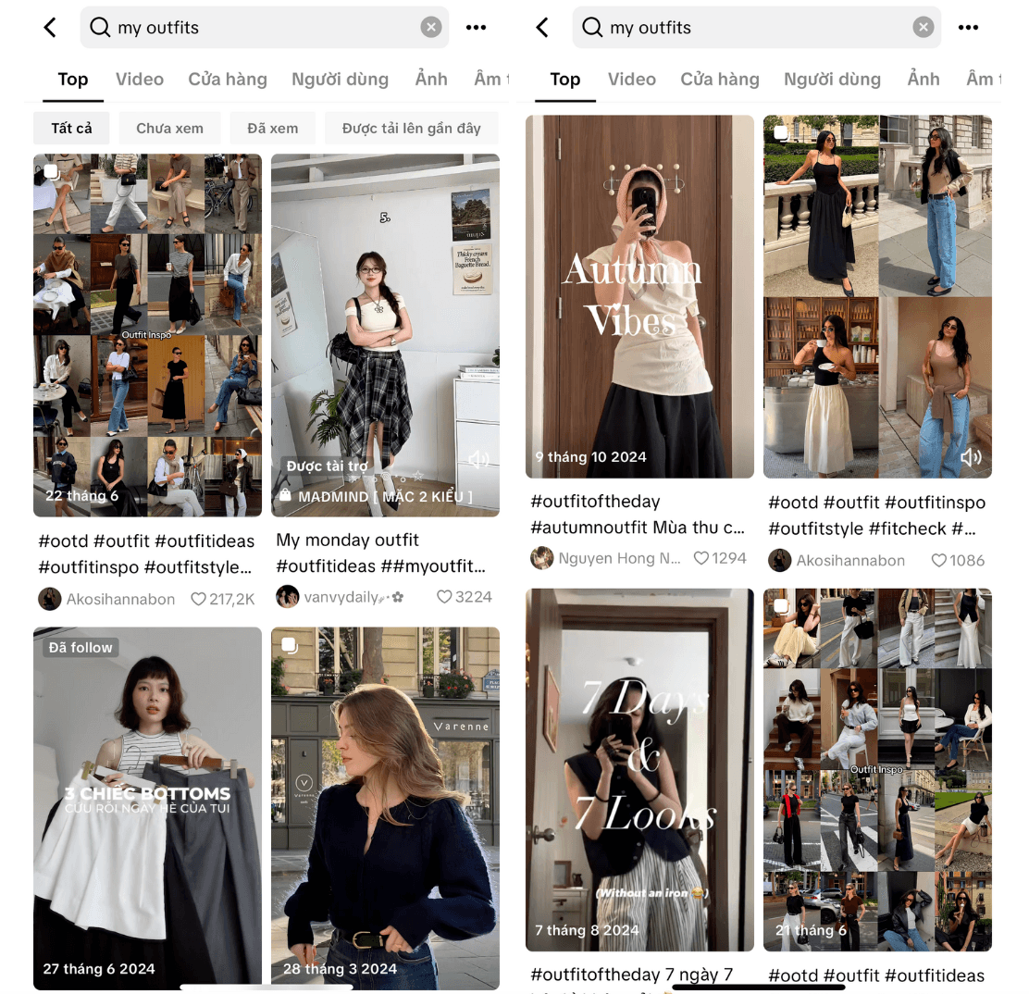Select the Tất cả filter chip
Image resolution: width=1029 pixels, height=994 pixels.
[71, 128]
